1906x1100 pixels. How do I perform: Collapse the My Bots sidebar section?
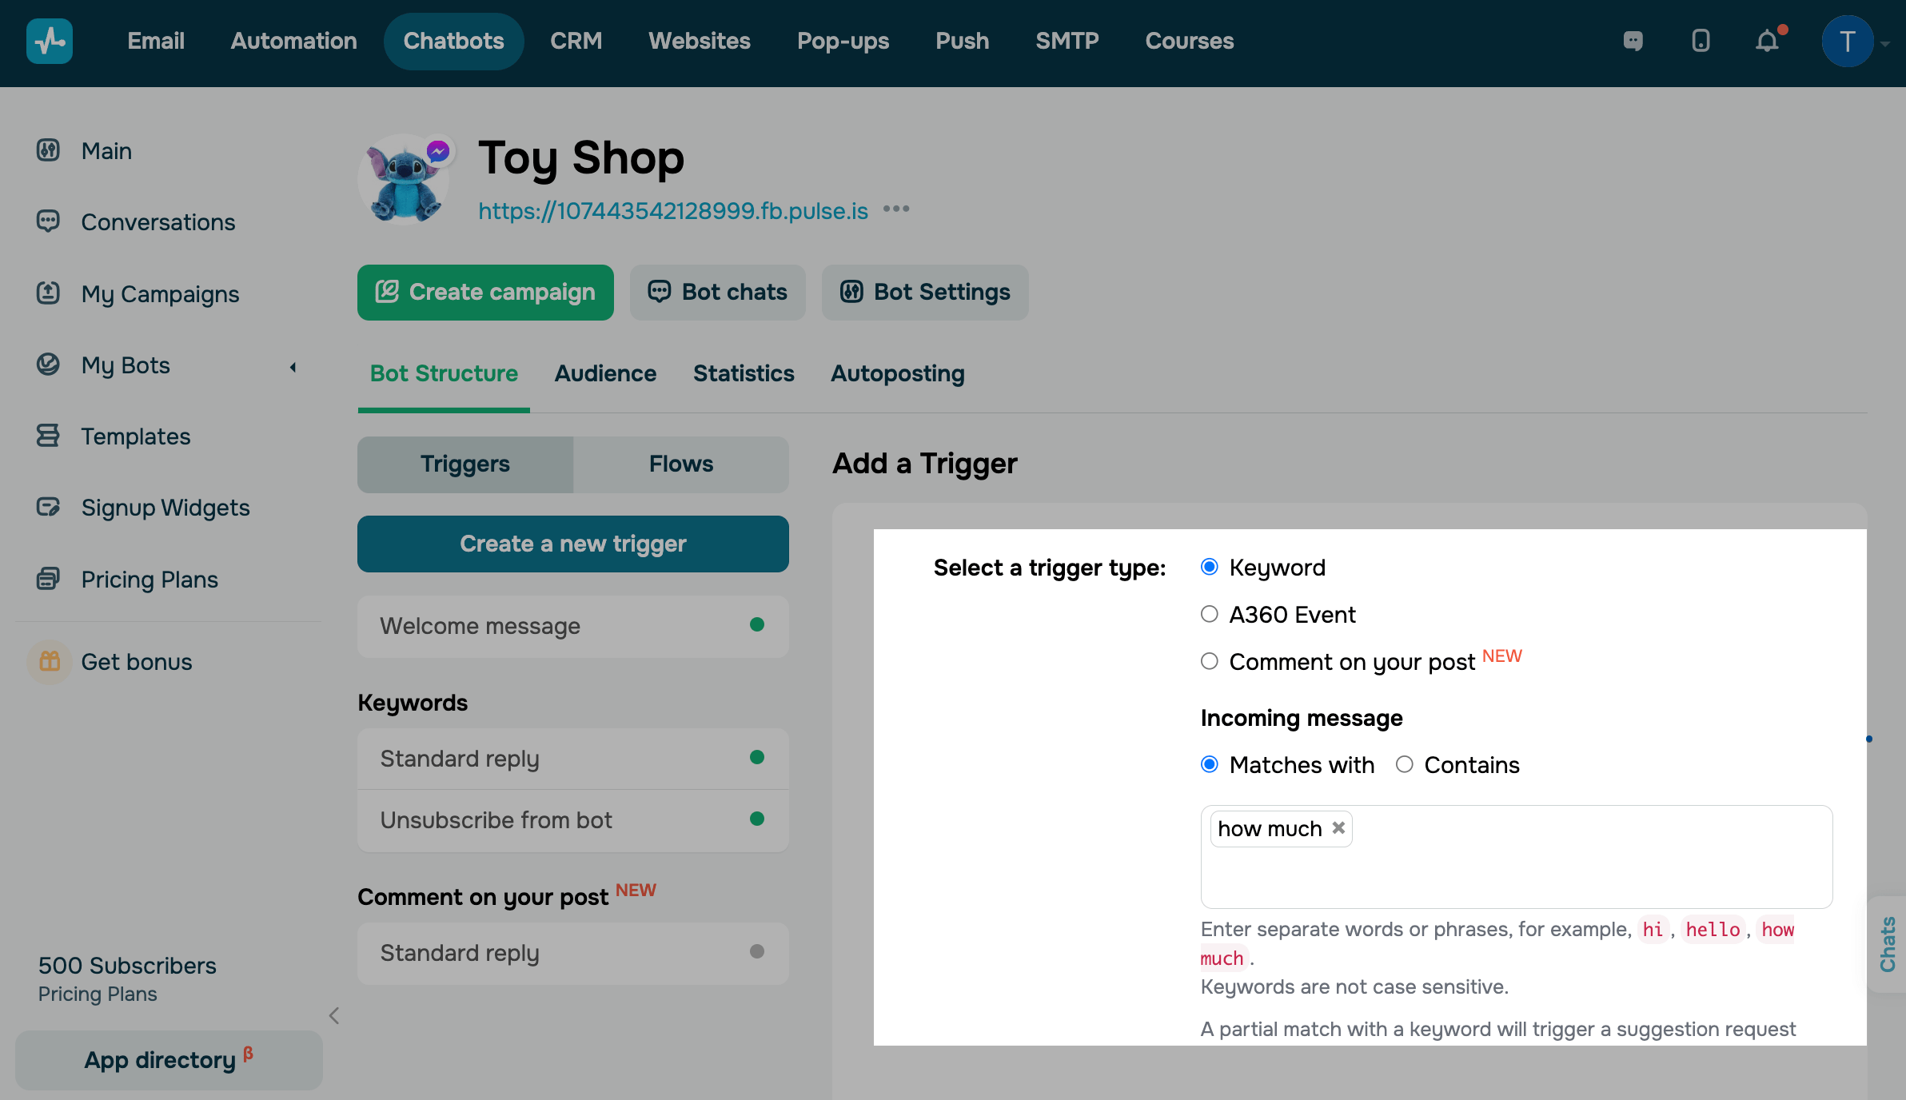pos(293,368)
